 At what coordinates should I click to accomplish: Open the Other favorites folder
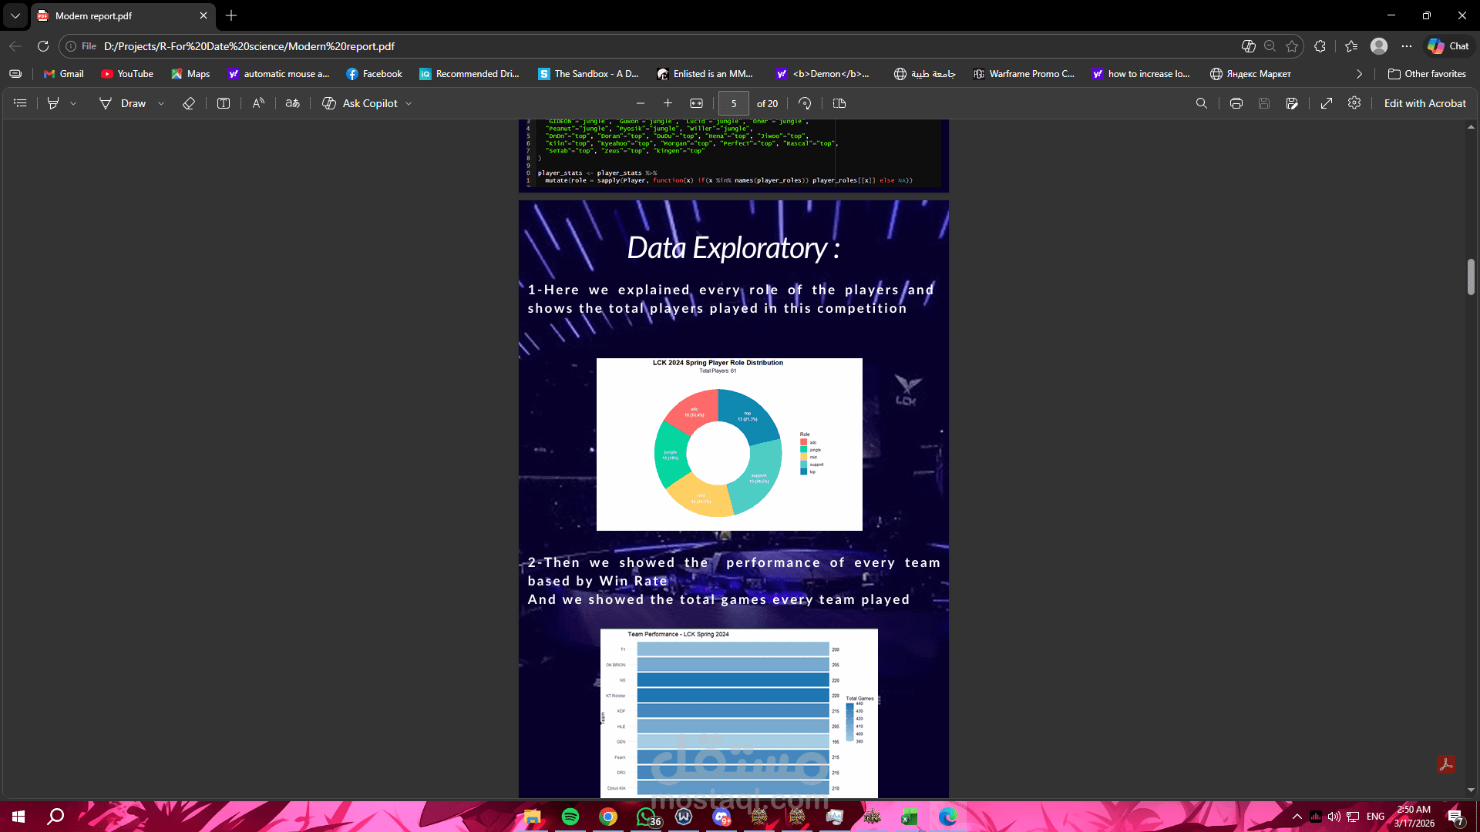(x=1427, y=74)
